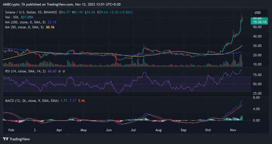Click the open price O56.37 in header
Image resolution: width=272 pixels, height=144 pixels.
pos(65,12)
